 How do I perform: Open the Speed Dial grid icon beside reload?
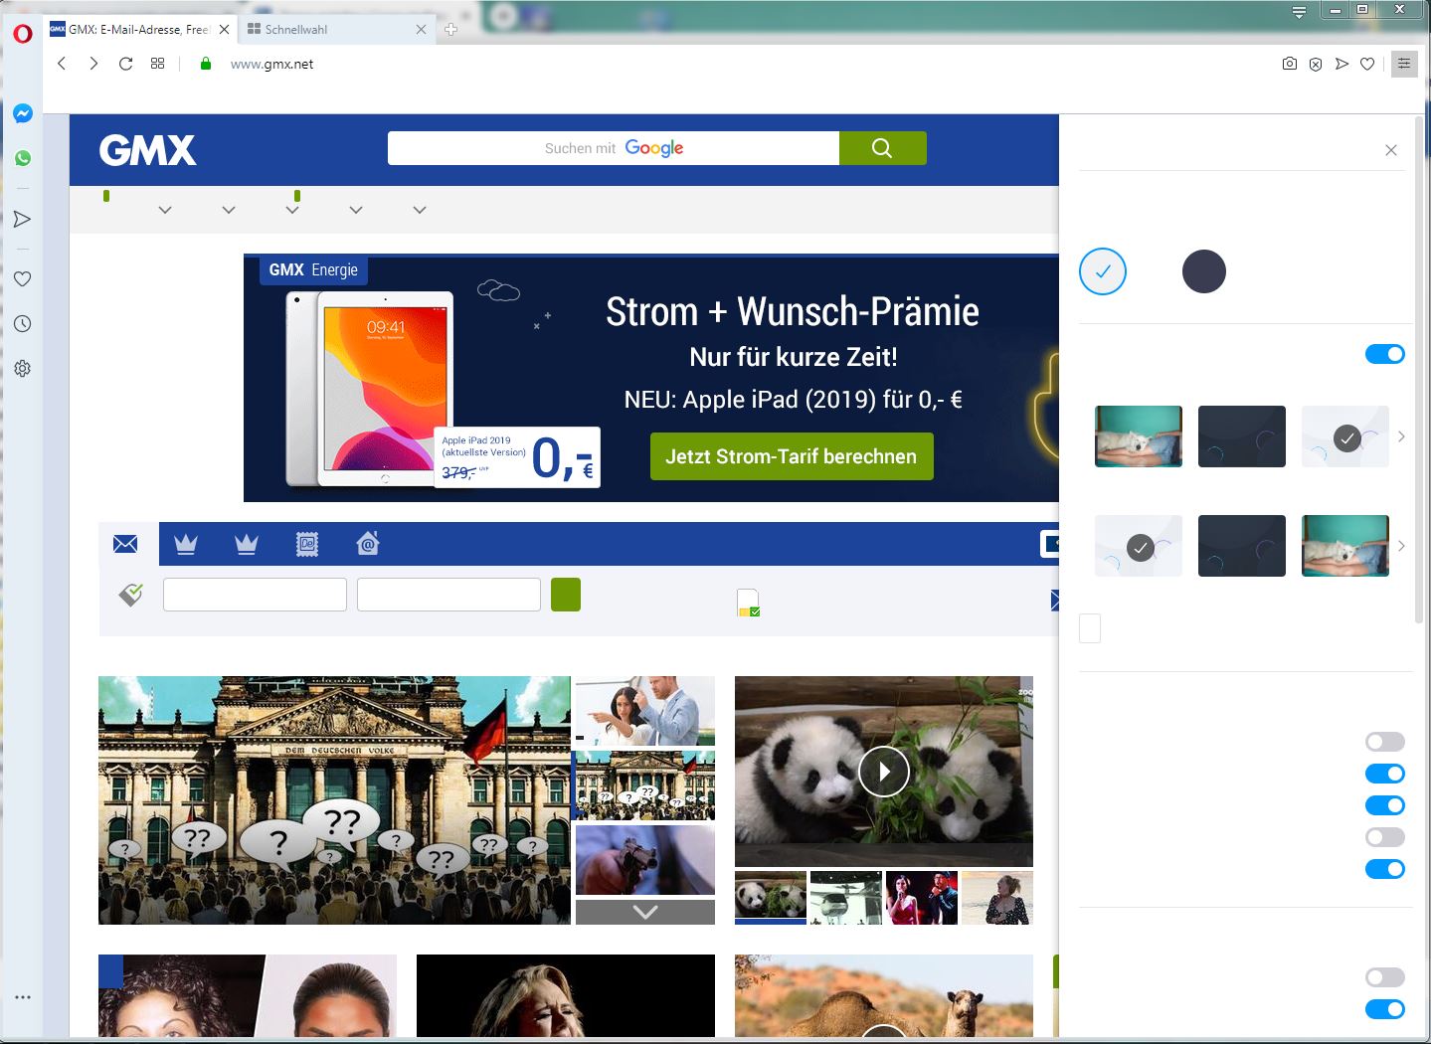click(157, 64)
